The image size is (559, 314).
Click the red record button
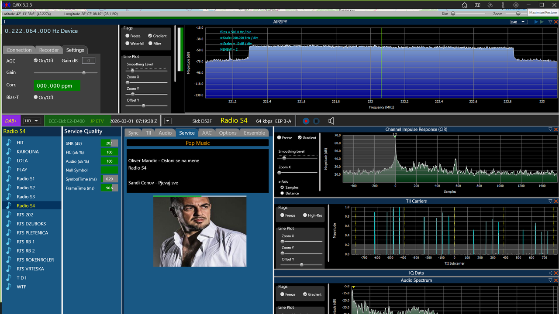(306, 121)
